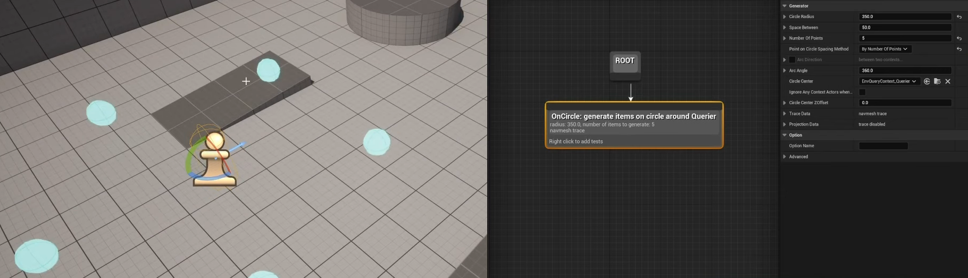Expand the Advanced section
The width and height of the screenshot is (968, 278).
785,157
